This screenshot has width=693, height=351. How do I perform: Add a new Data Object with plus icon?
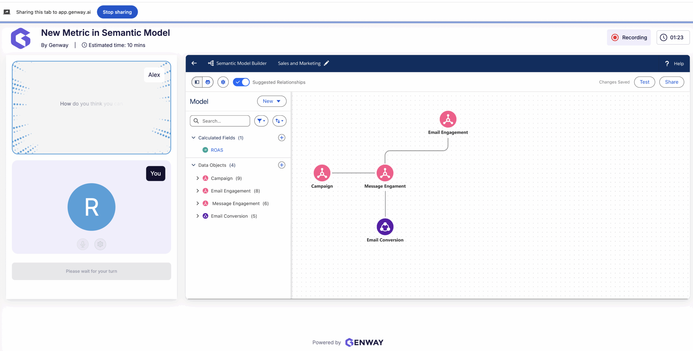pos(282,165)
